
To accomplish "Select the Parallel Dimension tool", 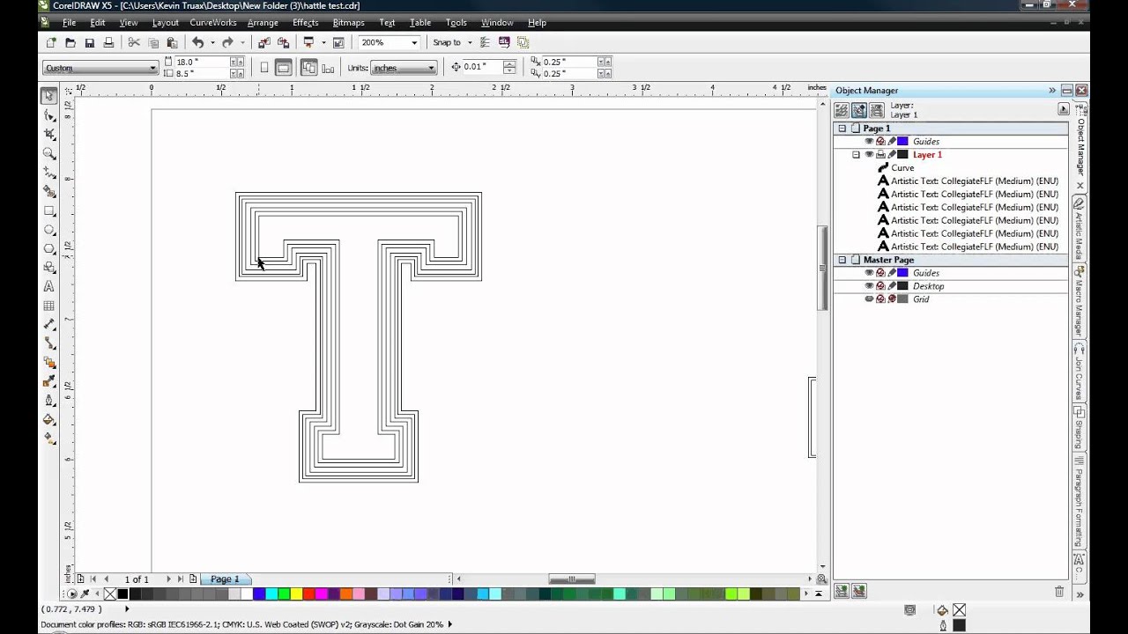I will [x=49, y=325].
